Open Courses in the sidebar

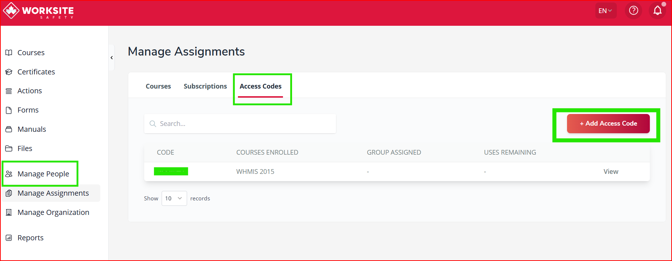pyautogui.click(x=31, y=53)
